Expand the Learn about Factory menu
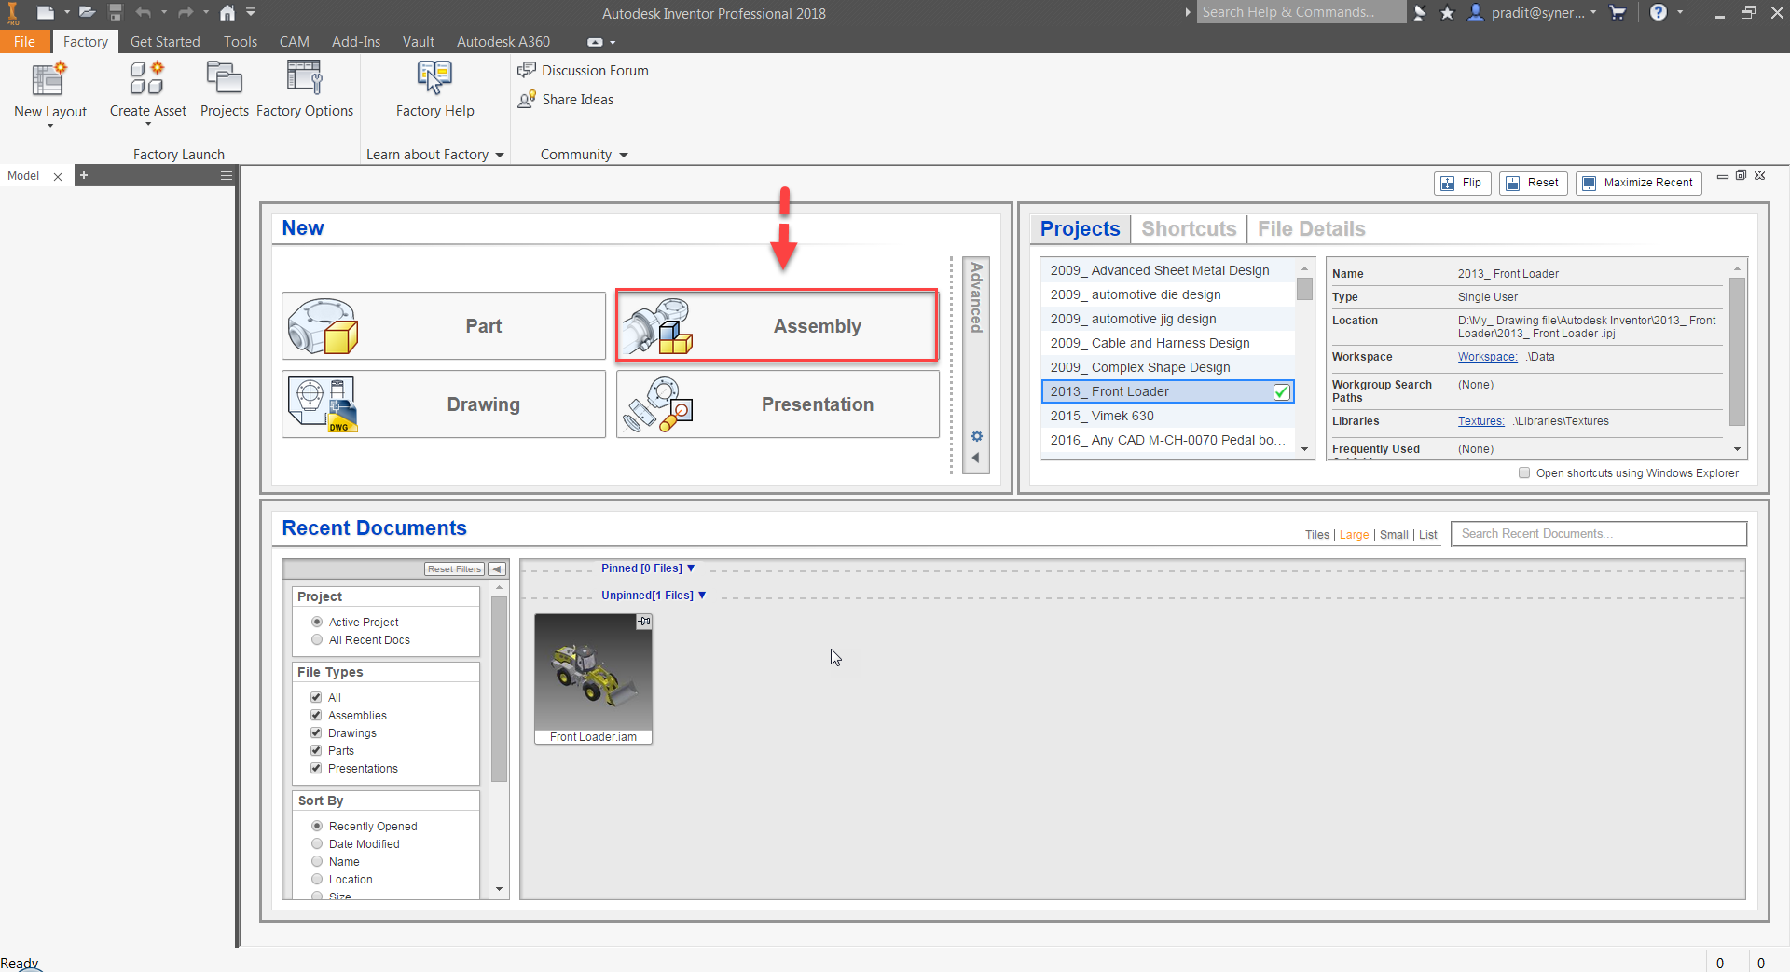The image size is (1790, 972). click(434, 154)
